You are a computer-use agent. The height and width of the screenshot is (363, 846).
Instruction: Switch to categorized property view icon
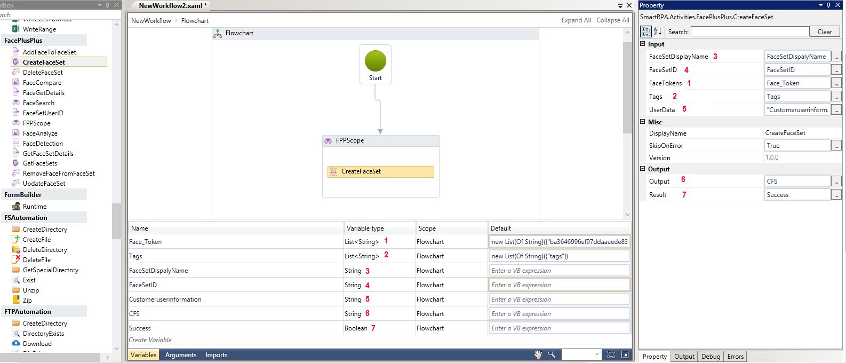pos(645,31)
